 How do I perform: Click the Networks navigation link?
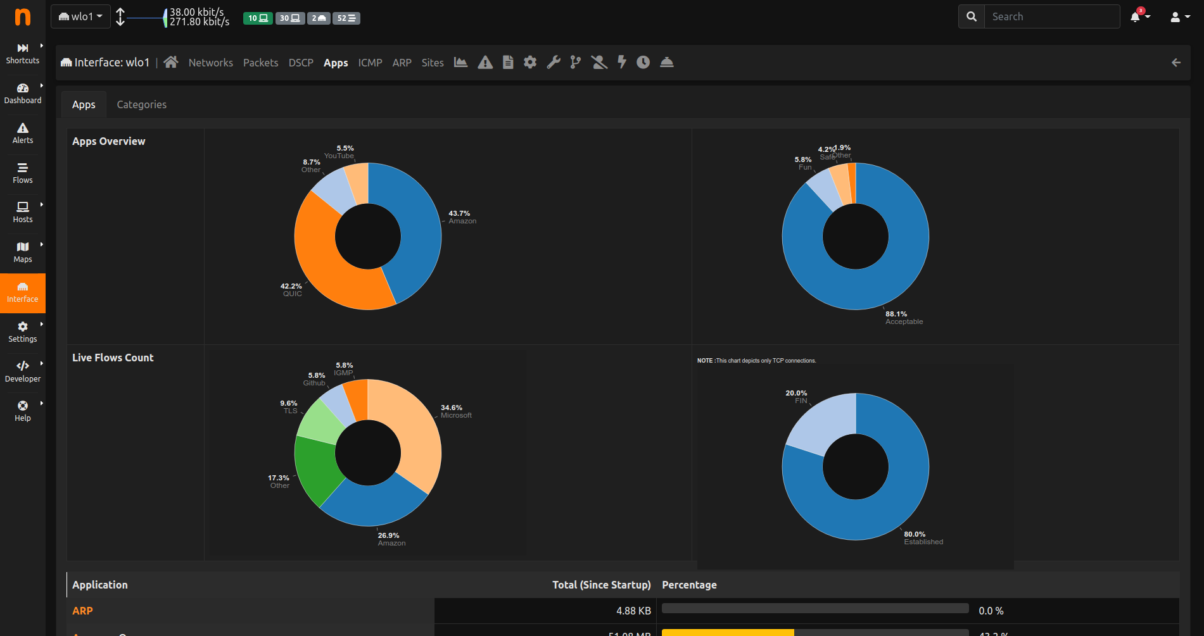pyautogui.click(x=210, y=63)
